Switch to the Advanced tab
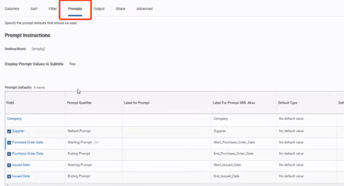Image resolution: width=344 pixels, height=186 pixels. [144, 9]
